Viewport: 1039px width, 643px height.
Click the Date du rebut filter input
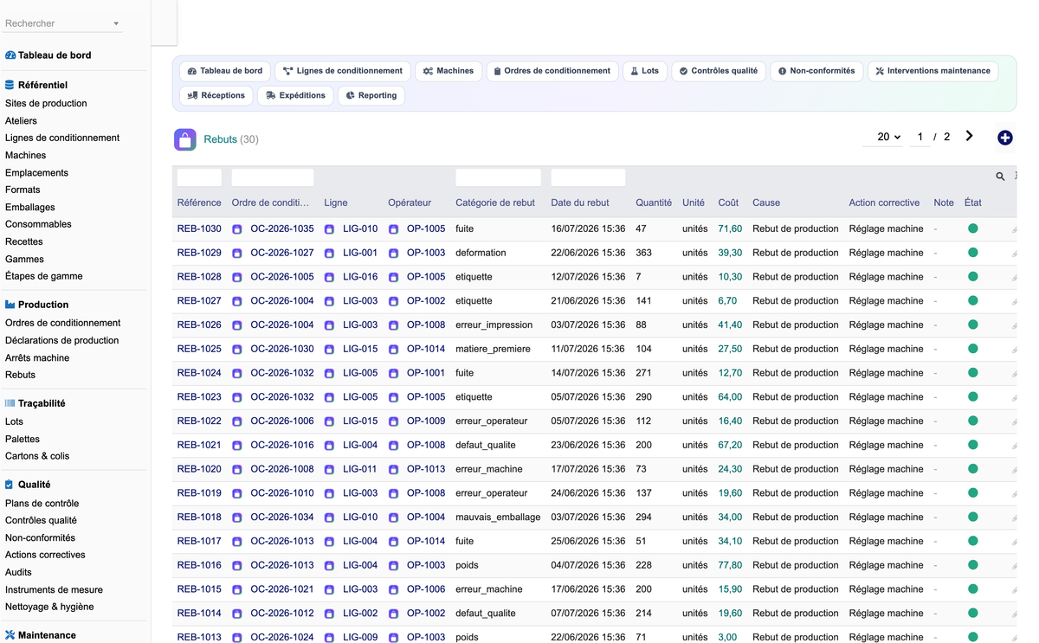[x=588, y=177]
